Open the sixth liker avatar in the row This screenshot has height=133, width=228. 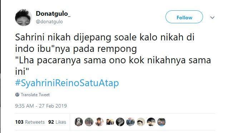click(130, 122)
